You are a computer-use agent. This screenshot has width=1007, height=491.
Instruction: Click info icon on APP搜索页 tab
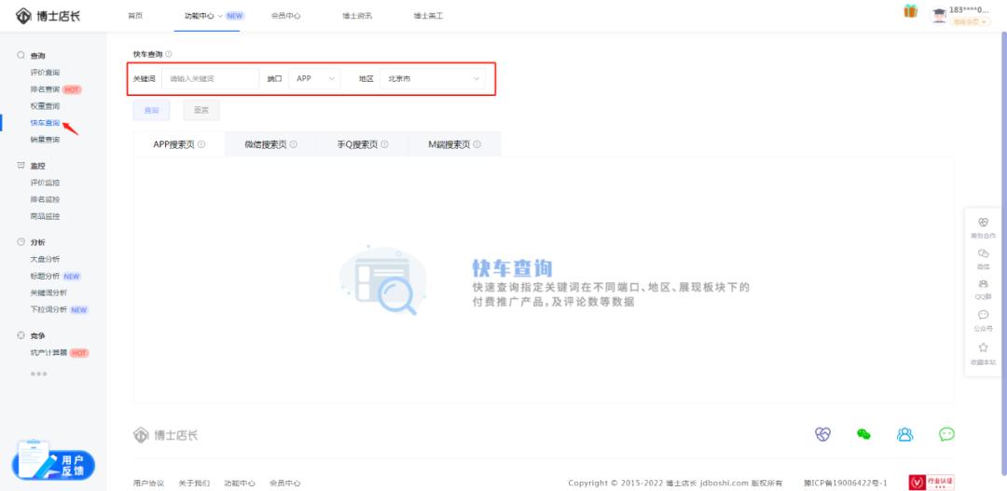[x=201, y=144]
